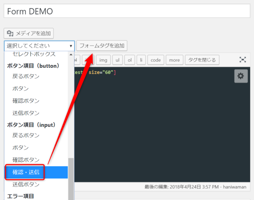Select 送信ボタン under ボタン項目（button）
The image size is (254, 200).
26,113
